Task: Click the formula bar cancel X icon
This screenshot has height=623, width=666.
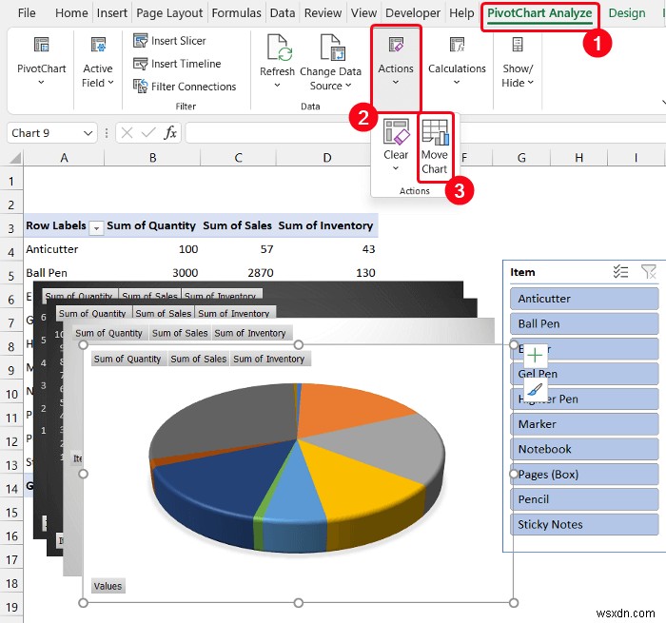Action: coord(127,133)
